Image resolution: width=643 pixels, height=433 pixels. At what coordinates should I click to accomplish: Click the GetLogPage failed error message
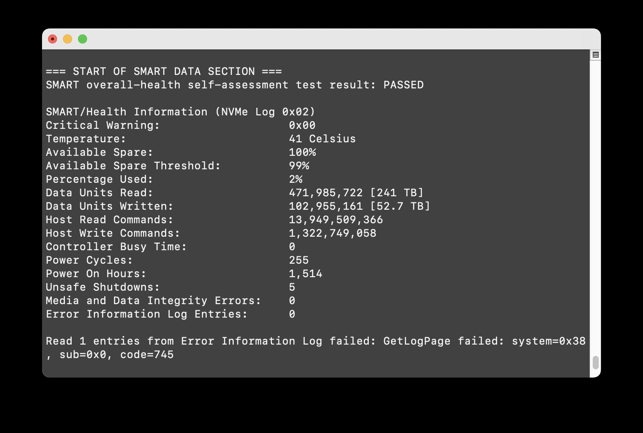[315, 348]
